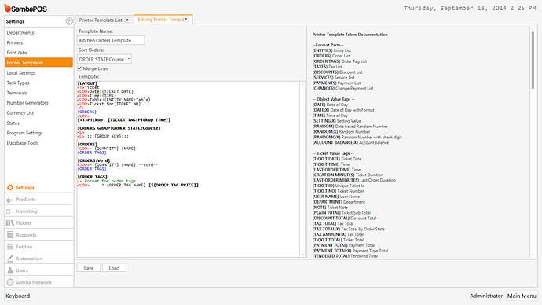Click the [ORDERS GROUP|ORDER STATE:Course] line
The height and width of the screenshot is (305, 542).
click(119, 128)
